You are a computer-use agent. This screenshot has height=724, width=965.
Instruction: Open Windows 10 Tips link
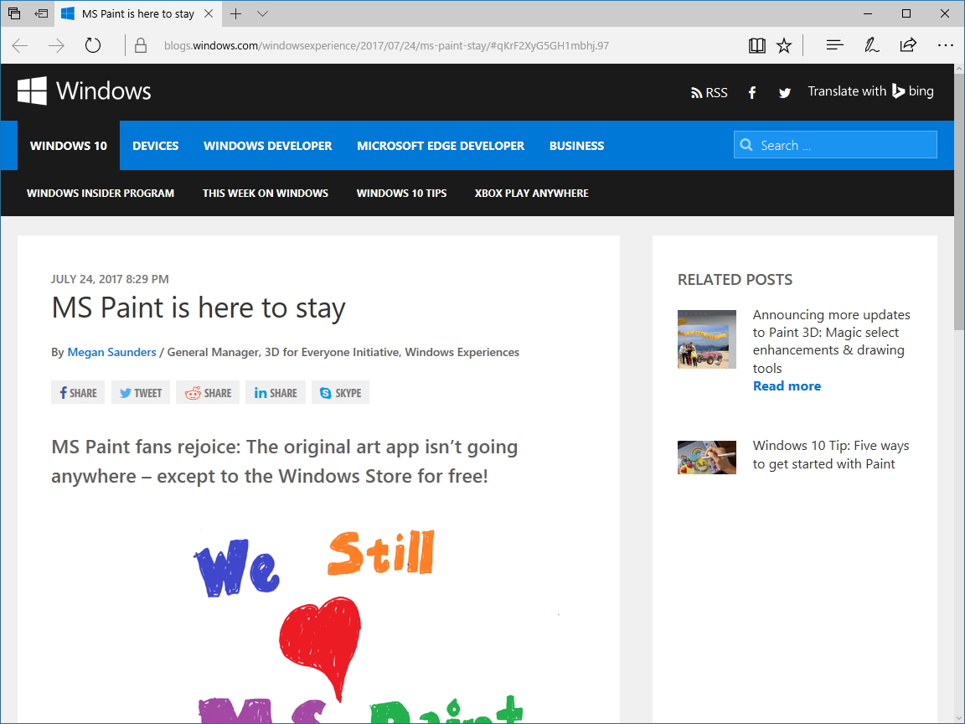click(x=401, y=193)
